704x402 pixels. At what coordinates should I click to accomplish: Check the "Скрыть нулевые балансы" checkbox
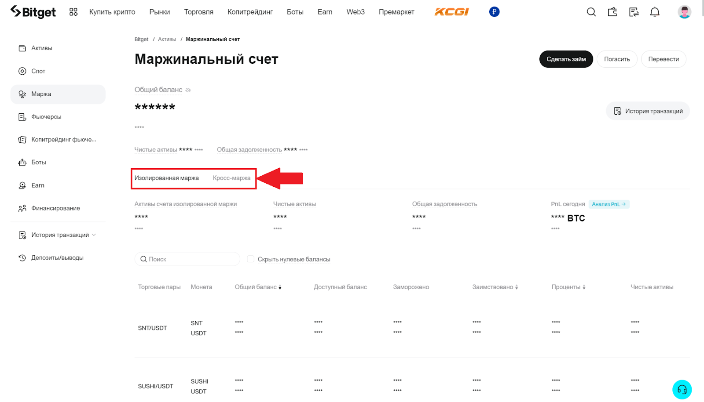click(x=251, y=259)
